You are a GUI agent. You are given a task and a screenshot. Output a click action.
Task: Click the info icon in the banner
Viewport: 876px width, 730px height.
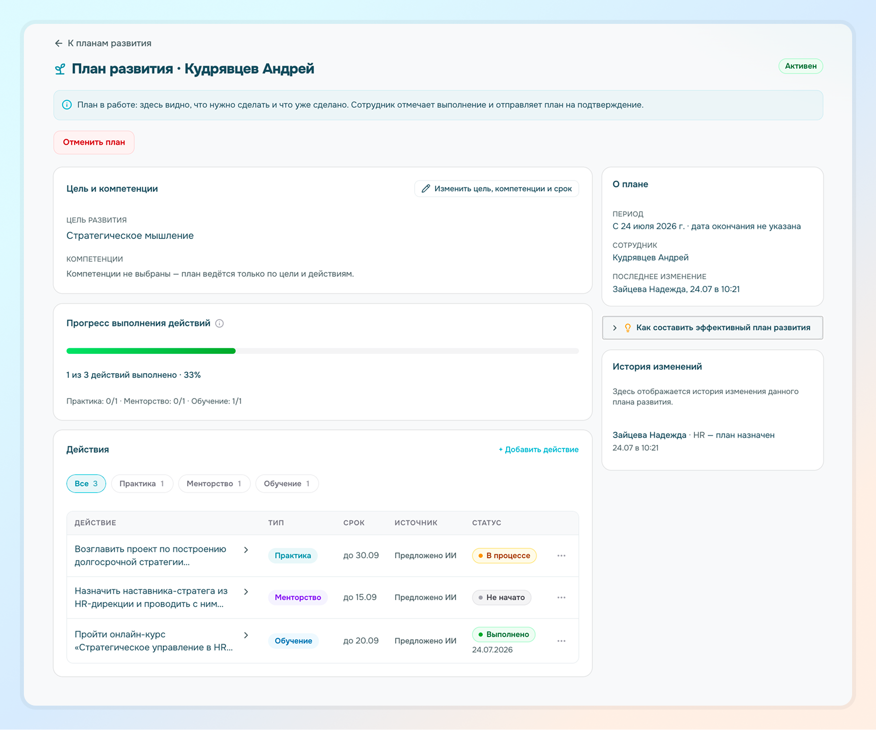click(x=67, y=105)
